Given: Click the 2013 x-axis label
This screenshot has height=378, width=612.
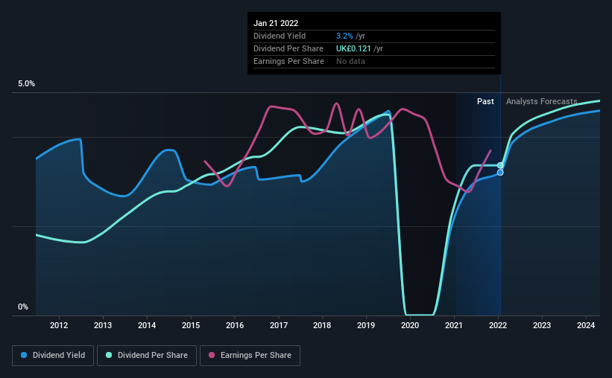Looking at the screenshot, I should (x=103, y=325).
